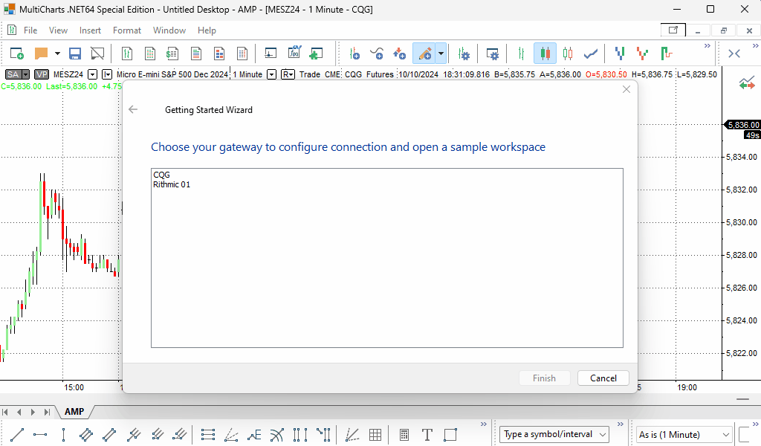The image size is (761, 446).
Task: Open the green price-bars document icon
Action: click(127, 54)
